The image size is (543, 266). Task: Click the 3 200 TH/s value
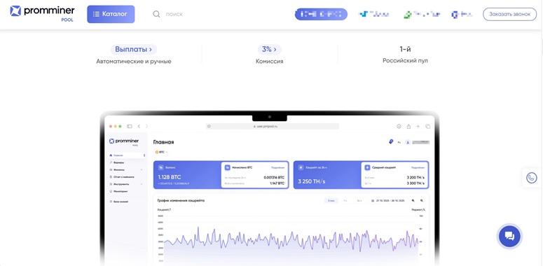tap(415, 177)
